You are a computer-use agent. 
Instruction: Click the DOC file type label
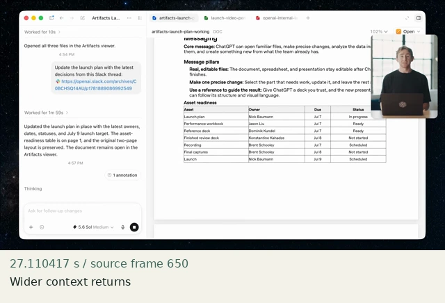click(218, 32)
